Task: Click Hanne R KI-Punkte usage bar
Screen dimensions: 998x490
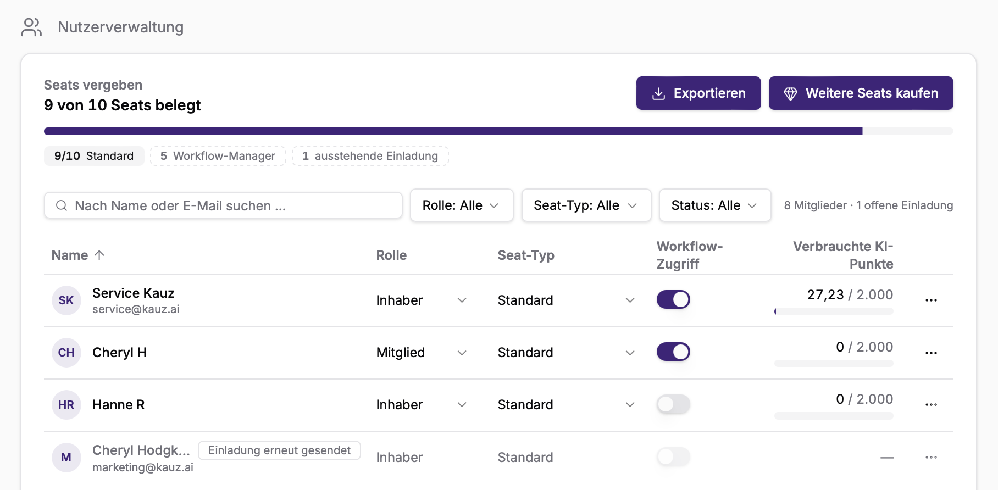Action: [834, 416]
